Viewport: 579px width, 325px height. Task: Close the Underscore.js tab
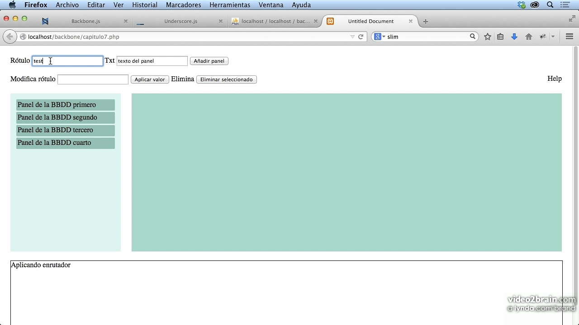[221, 21]
